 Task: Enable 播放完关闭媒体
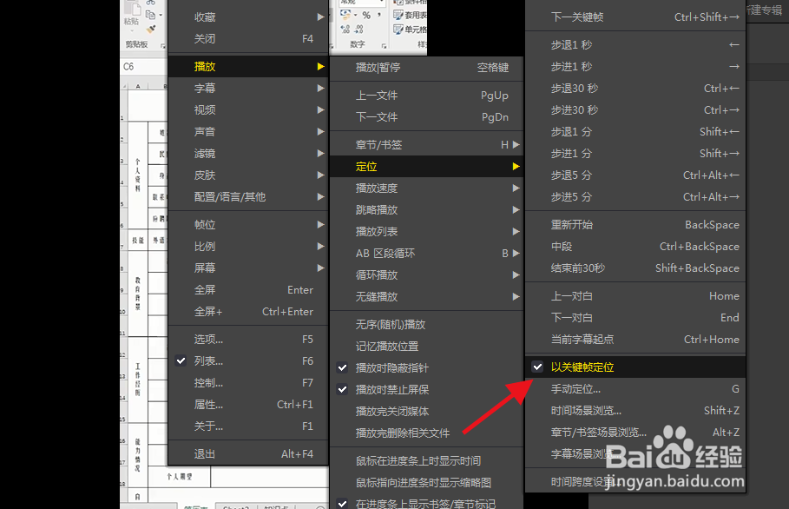427,411
